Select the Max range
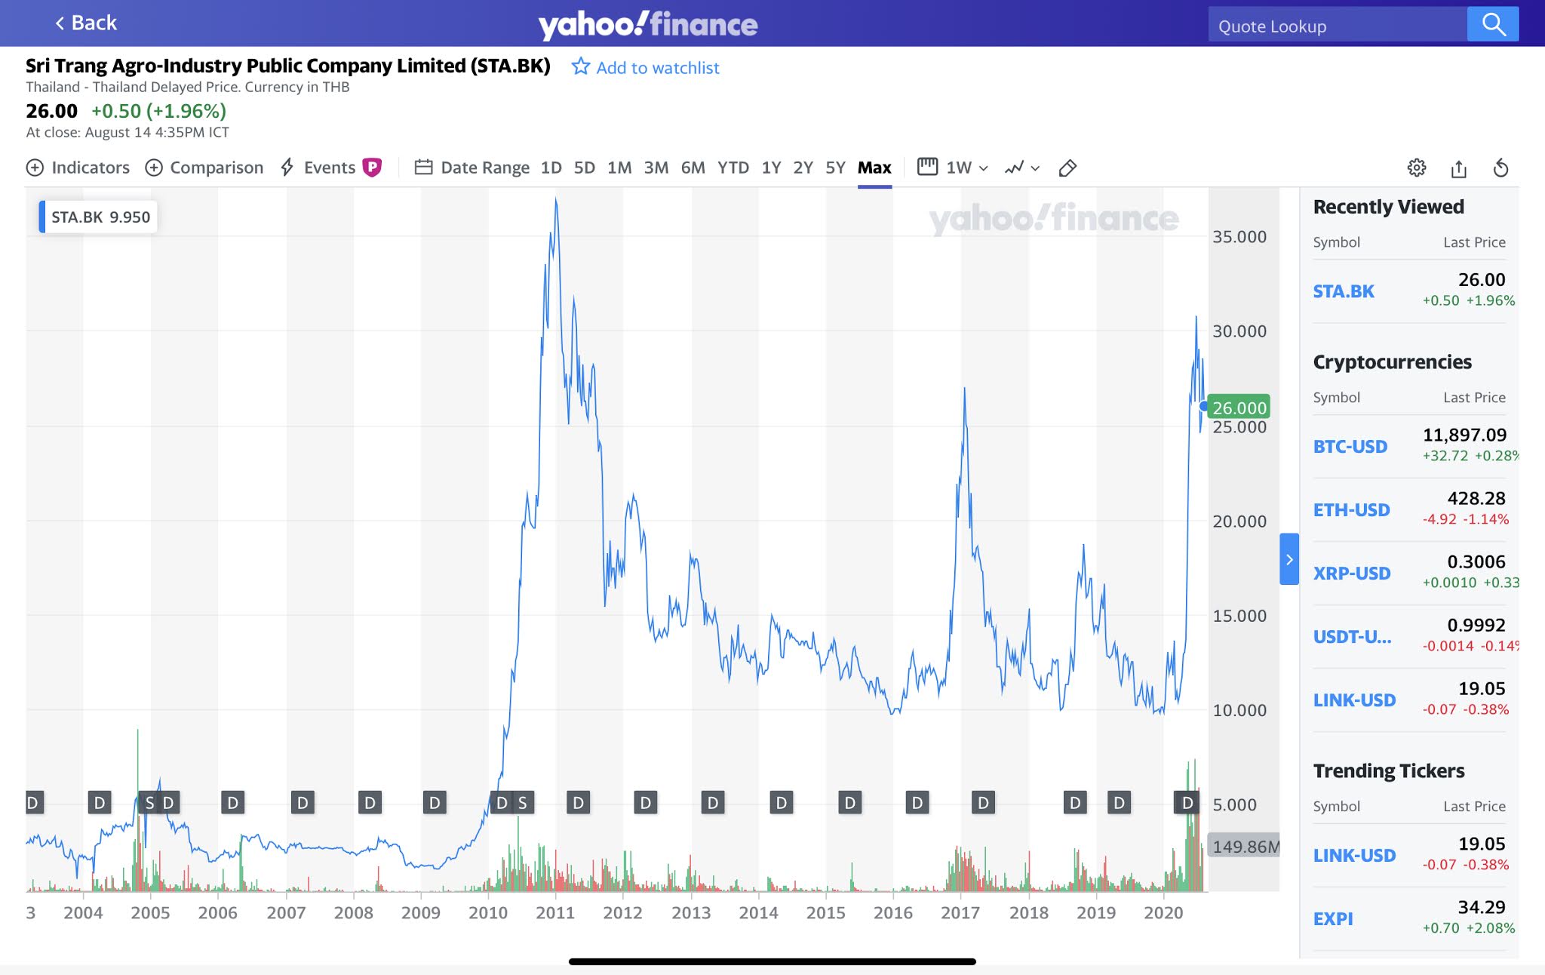 (874, 168)
